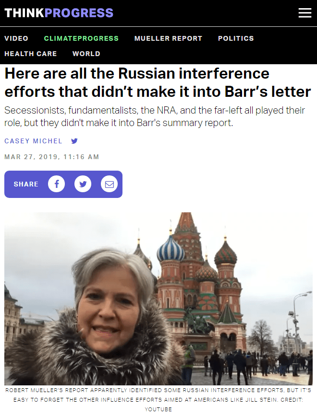The width and height of the screenshot is (317, 417).
Task: View author Casey Michel's page
Action: pyautogui.click(x=33, y=141)
